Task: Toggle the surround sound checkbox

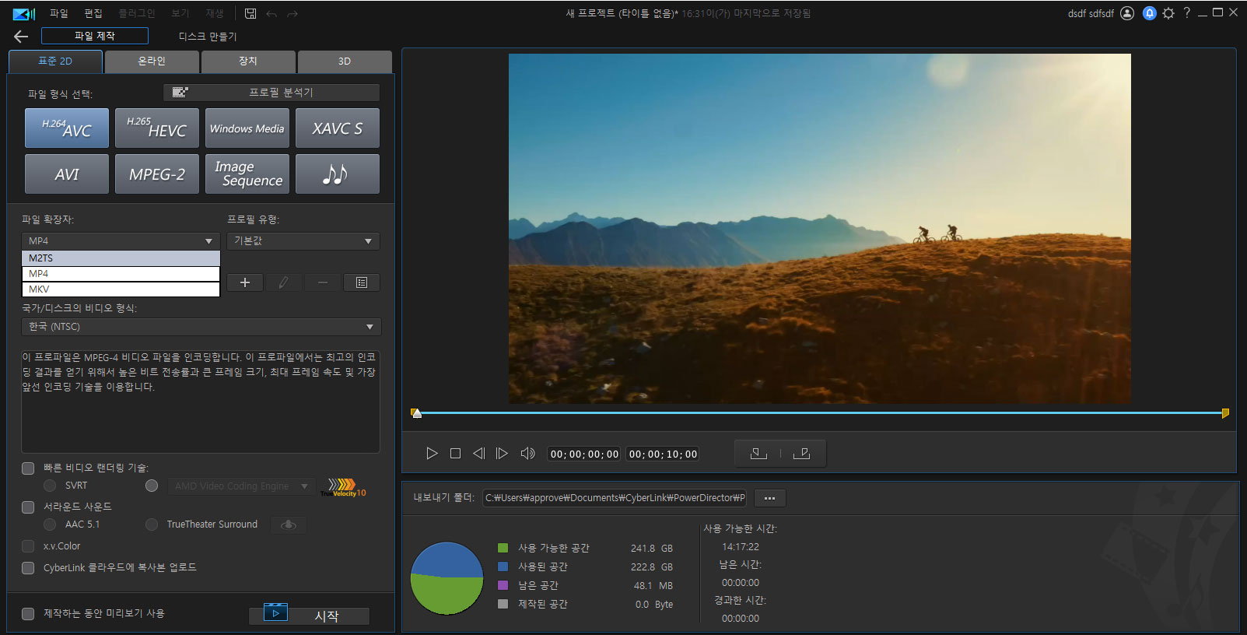Action: [x=28, y=507]
